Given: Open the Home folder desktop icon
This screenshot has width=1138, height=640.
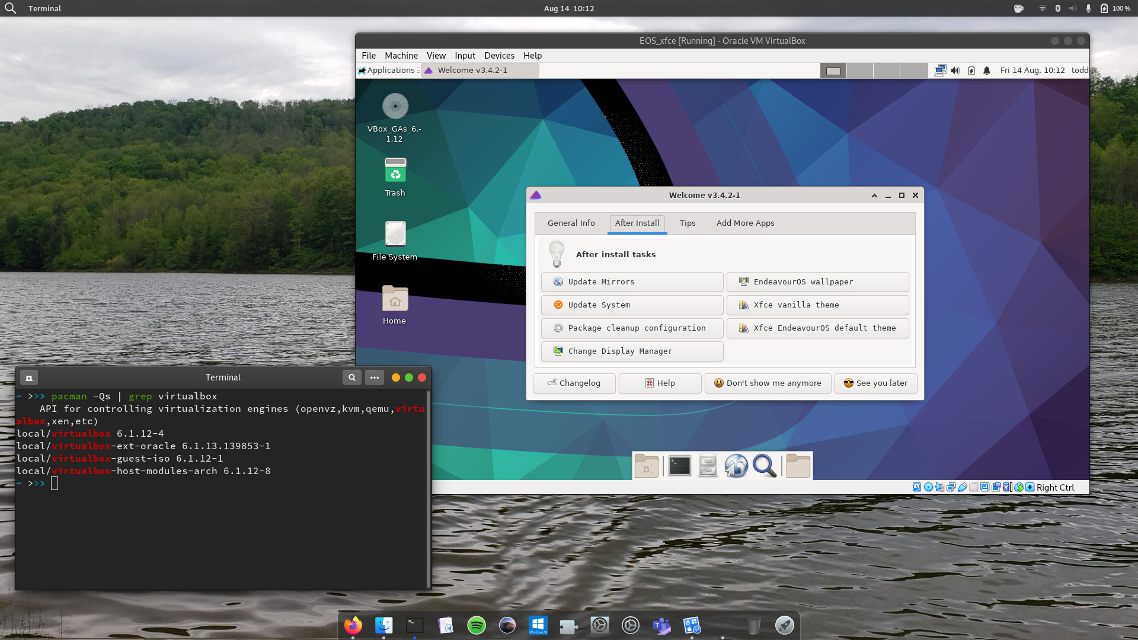Looking at the screenshot, I should 395,305.
